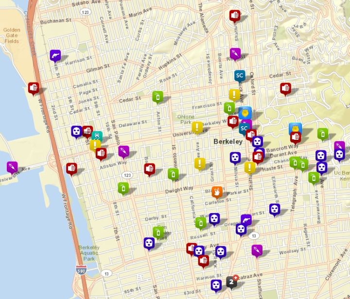
Task: Click the teal vehicle marker near 5th St
Action: click(x=97, y=136)
